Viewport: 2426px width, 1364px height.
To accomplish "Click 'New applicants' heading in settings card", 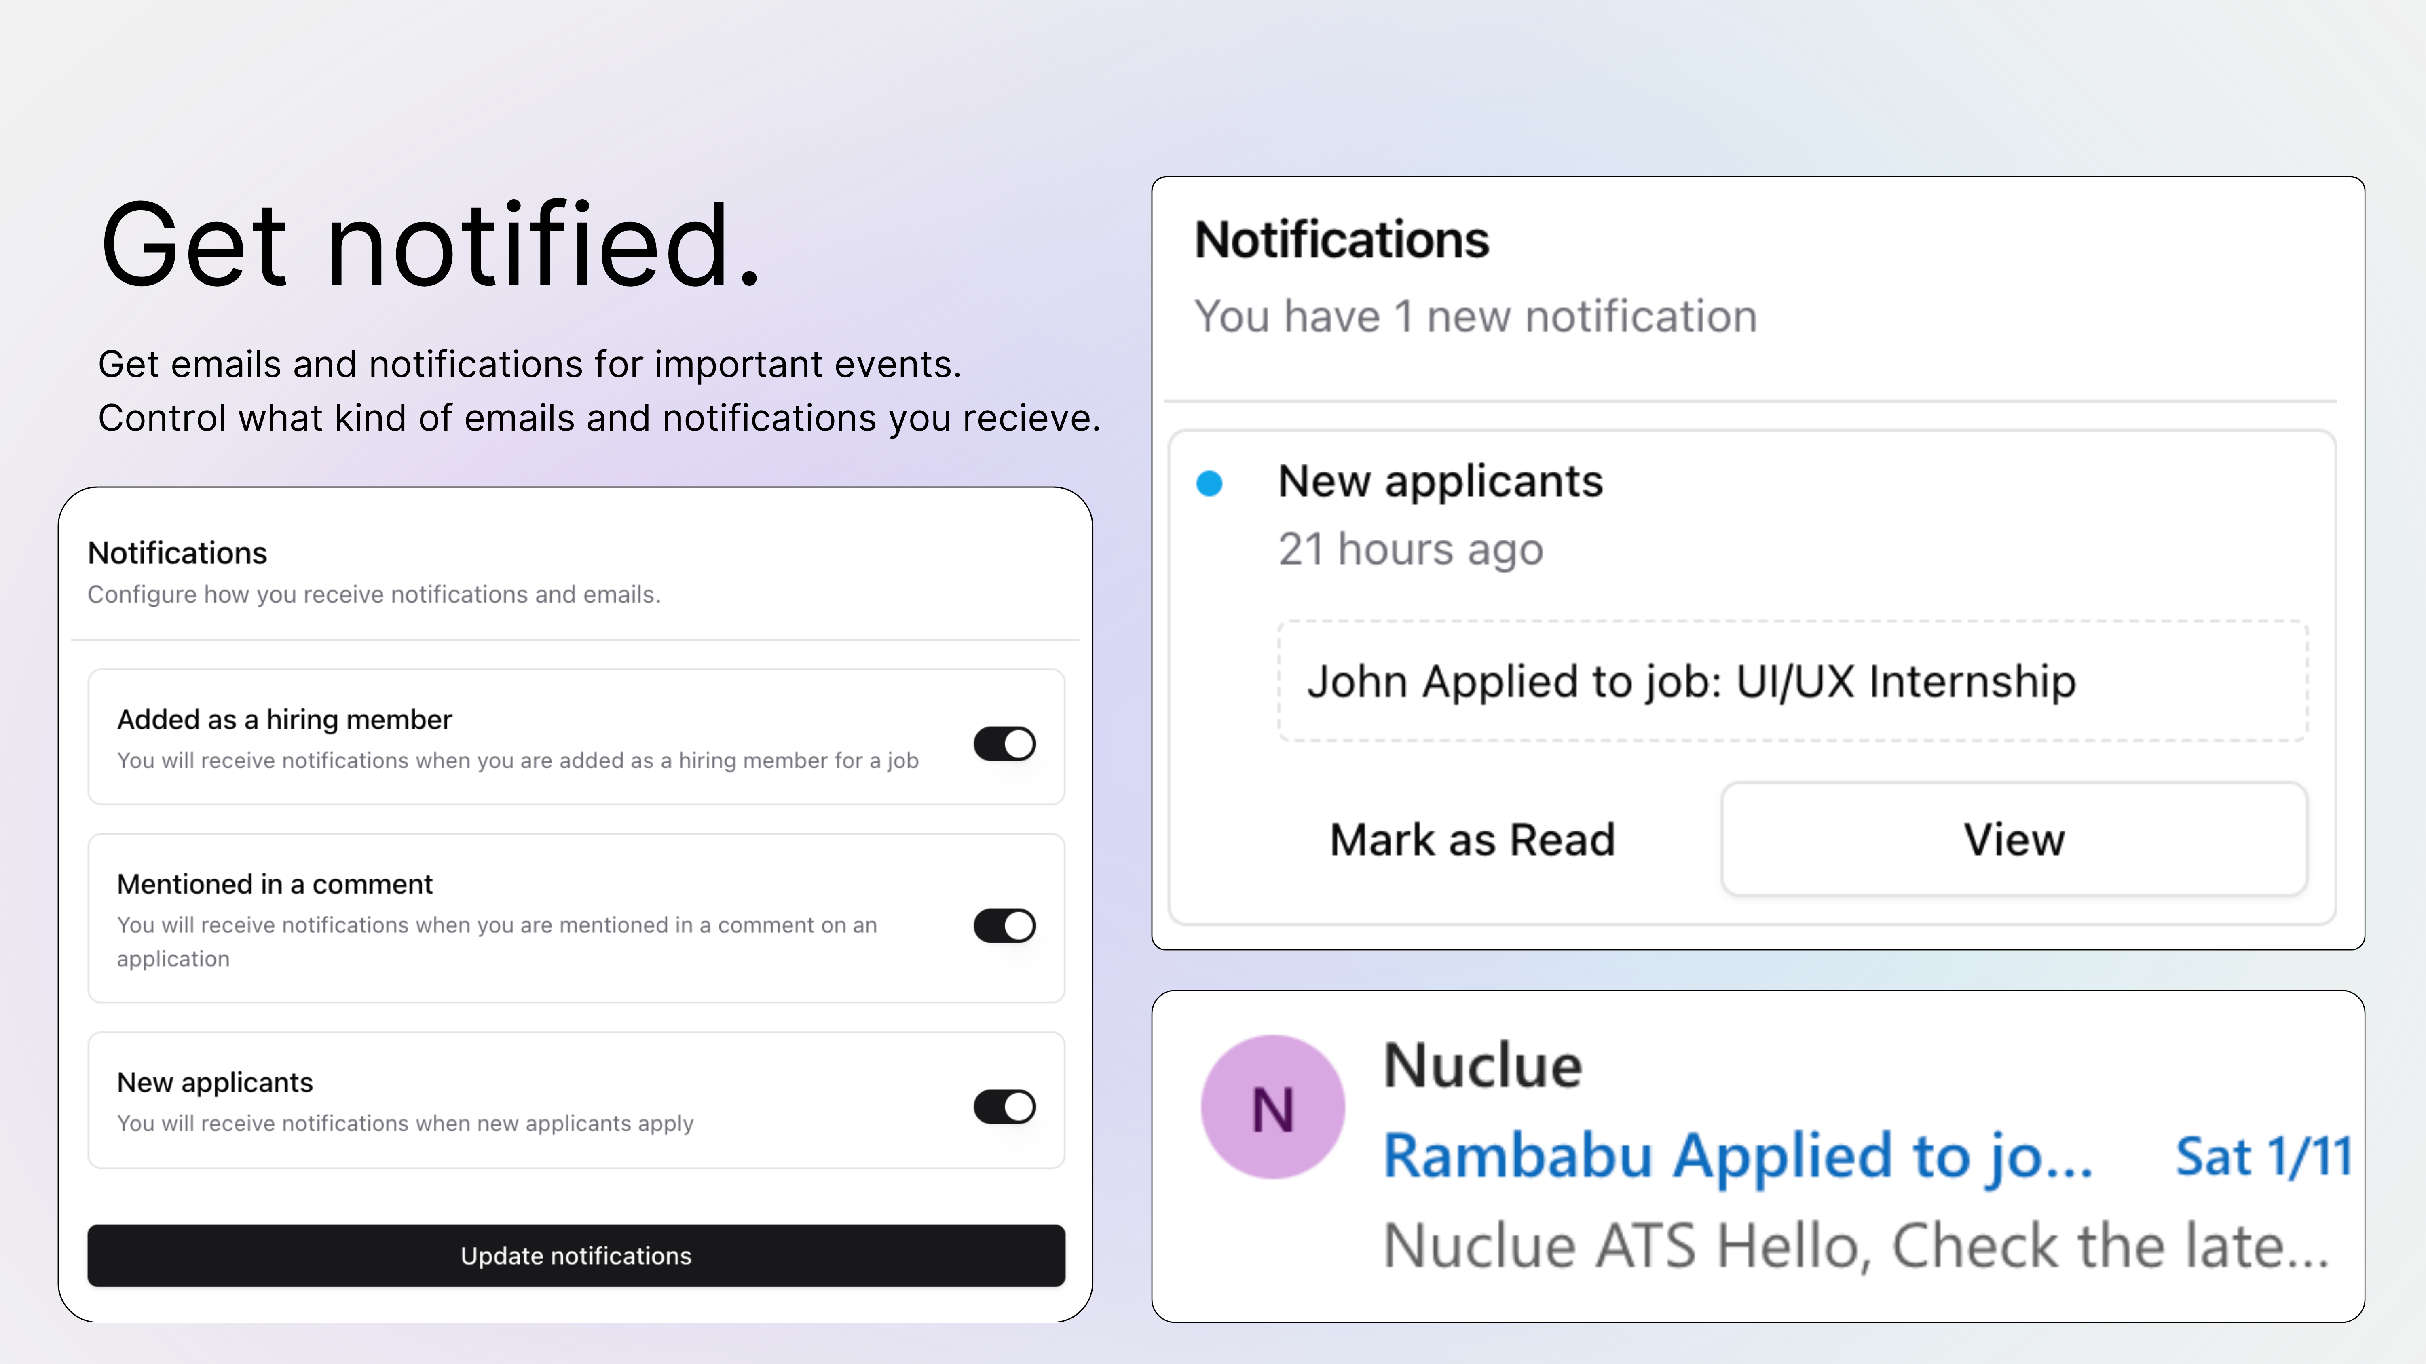I will [x=215, y=1084].
